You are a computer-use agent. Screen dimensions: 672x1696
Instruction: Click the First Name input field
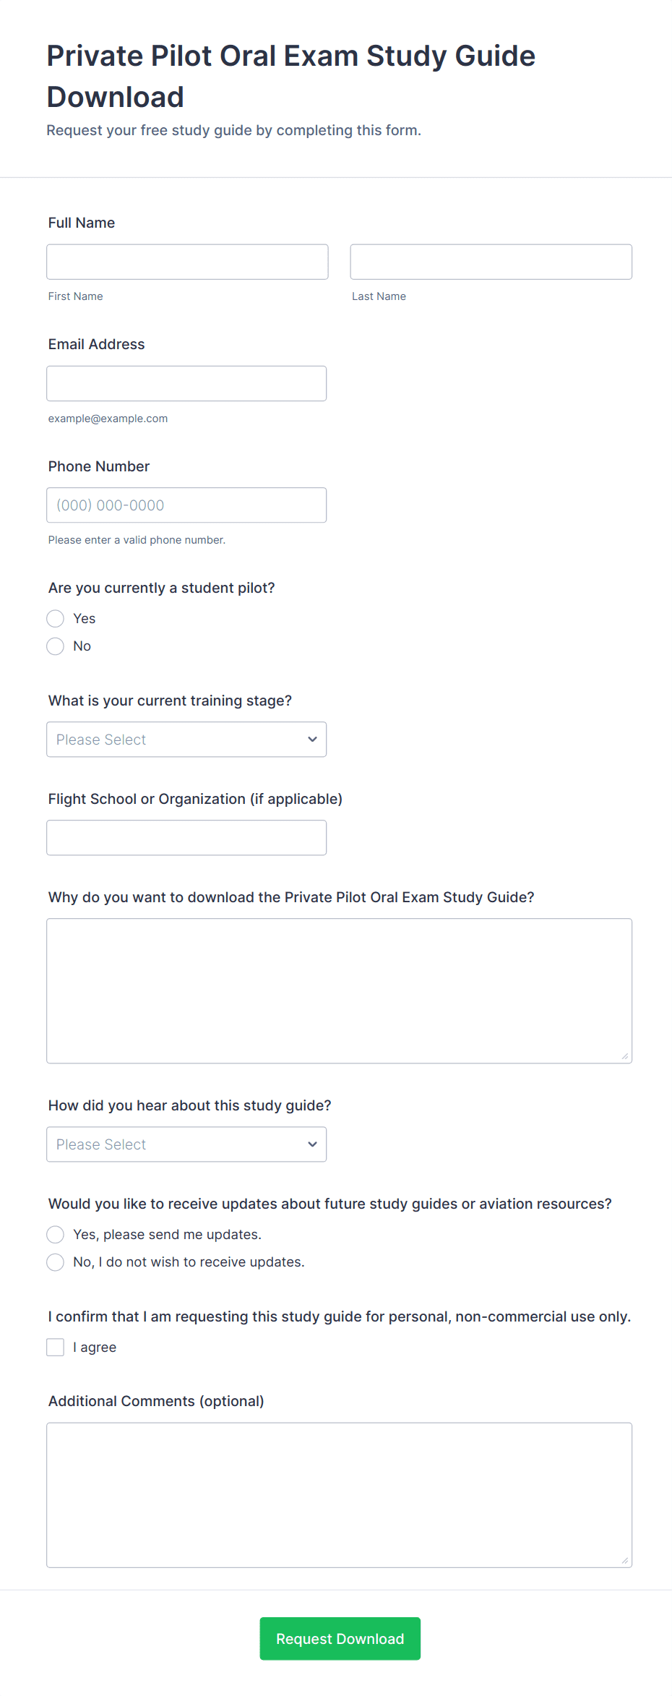187,262
